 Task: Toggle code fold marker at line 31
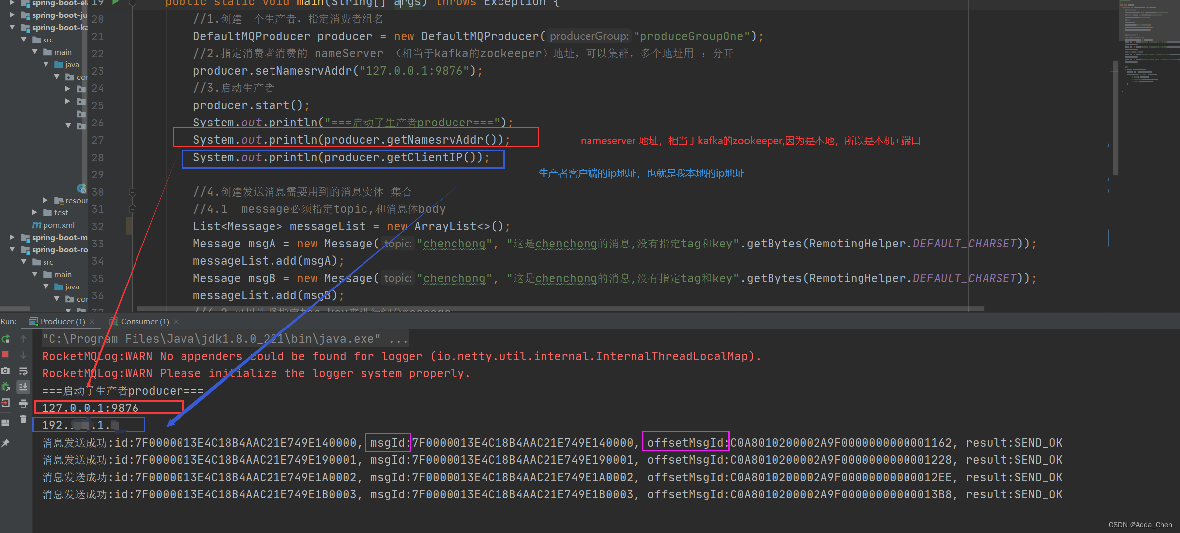(132, 209)
